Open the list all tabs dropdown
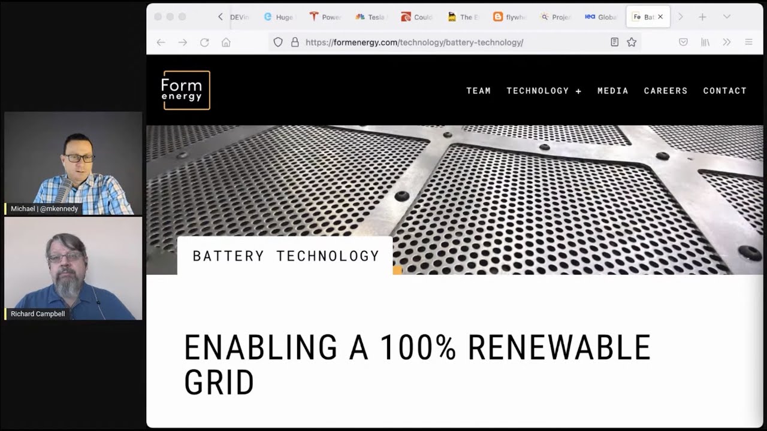This screenshot has height=431, width=767. click(727, 17)
